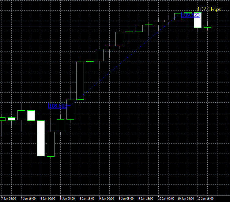Click the 10 Jan 08:00 time label
Image resolution: width=230 pixels, height=202 pixels.
[186, 199]
